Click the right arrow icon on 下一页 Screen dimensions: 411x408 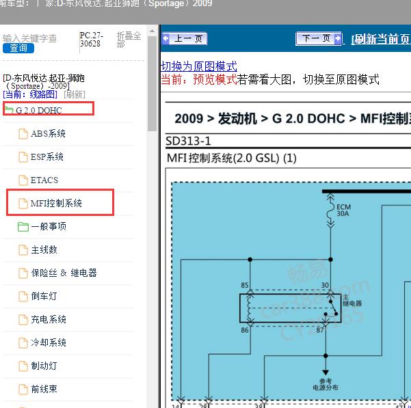pos(338,38)
